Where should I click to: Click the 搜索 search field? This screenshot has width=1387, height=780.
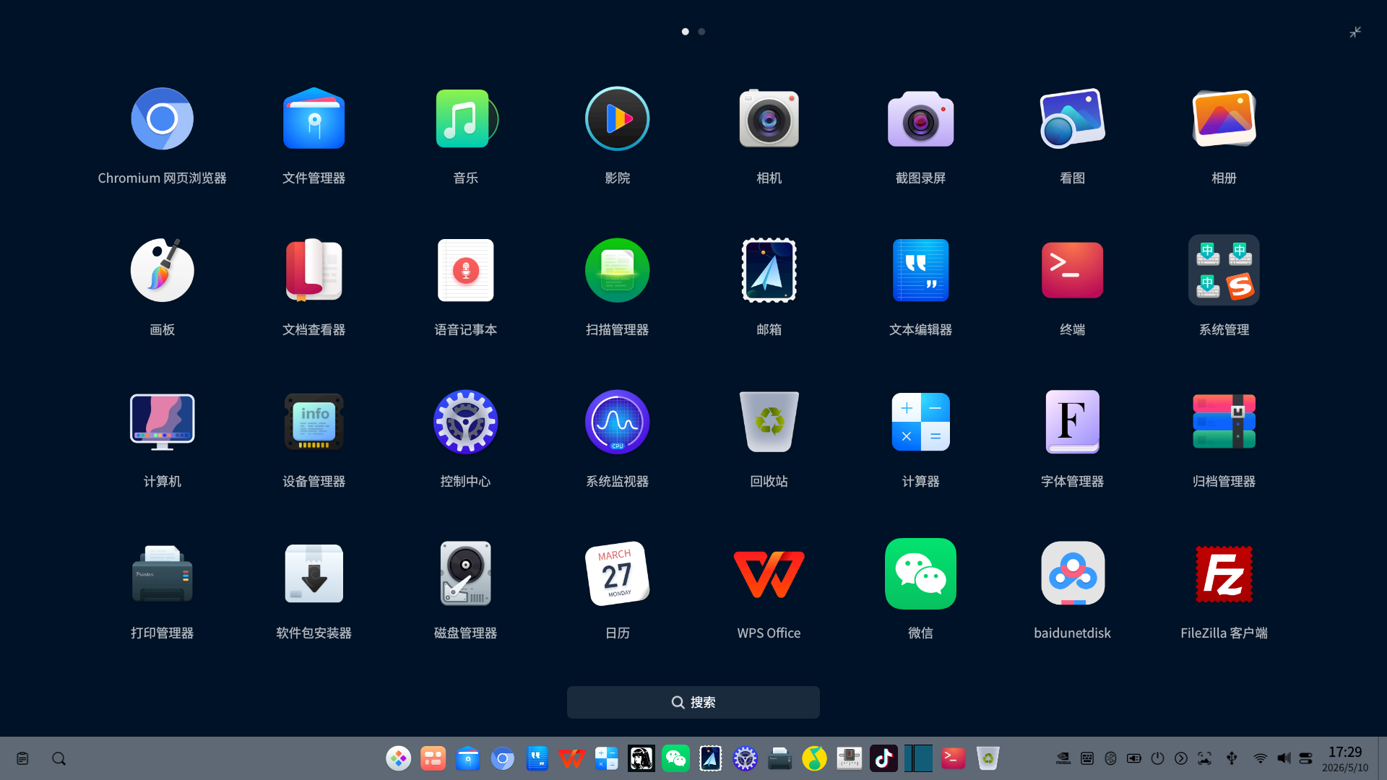tap(693, 703)
